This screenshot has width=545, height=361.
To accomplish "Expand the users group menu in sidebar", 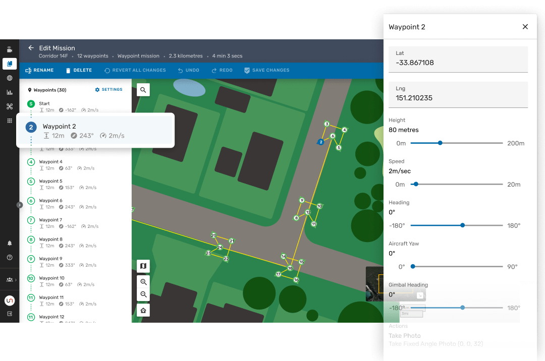I will click(x=11, y=279).
